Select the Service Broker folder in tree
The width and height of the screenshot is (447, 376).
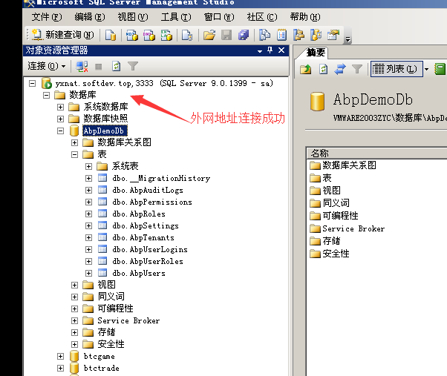tap(128, 320)
